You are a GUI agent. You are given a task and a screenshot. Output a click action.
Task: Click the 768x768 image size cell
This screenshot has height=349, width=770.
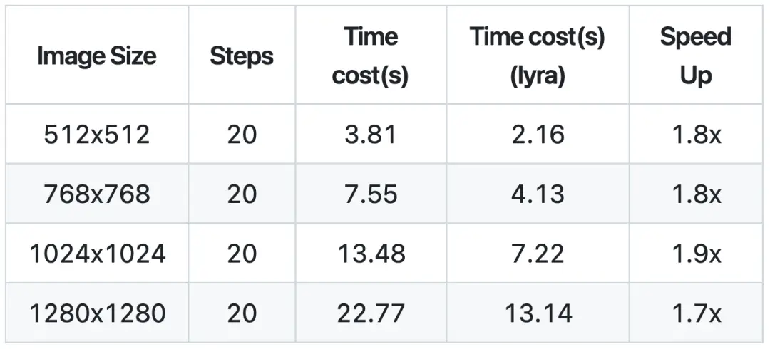tap(97, 194)
